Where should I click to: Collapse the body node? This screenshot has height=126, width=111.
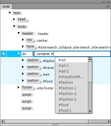click(x=14, y=26)
